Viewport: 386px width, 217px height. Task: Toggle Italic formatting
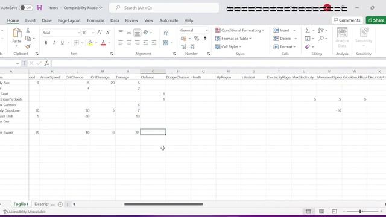point(54,43)
